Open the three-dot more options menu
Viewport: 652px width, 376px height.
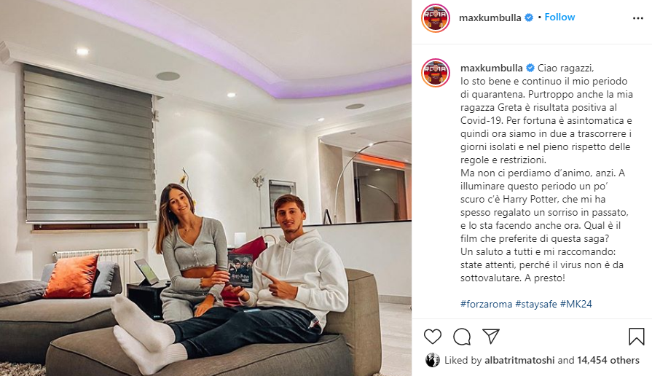(x=638, y=18)
